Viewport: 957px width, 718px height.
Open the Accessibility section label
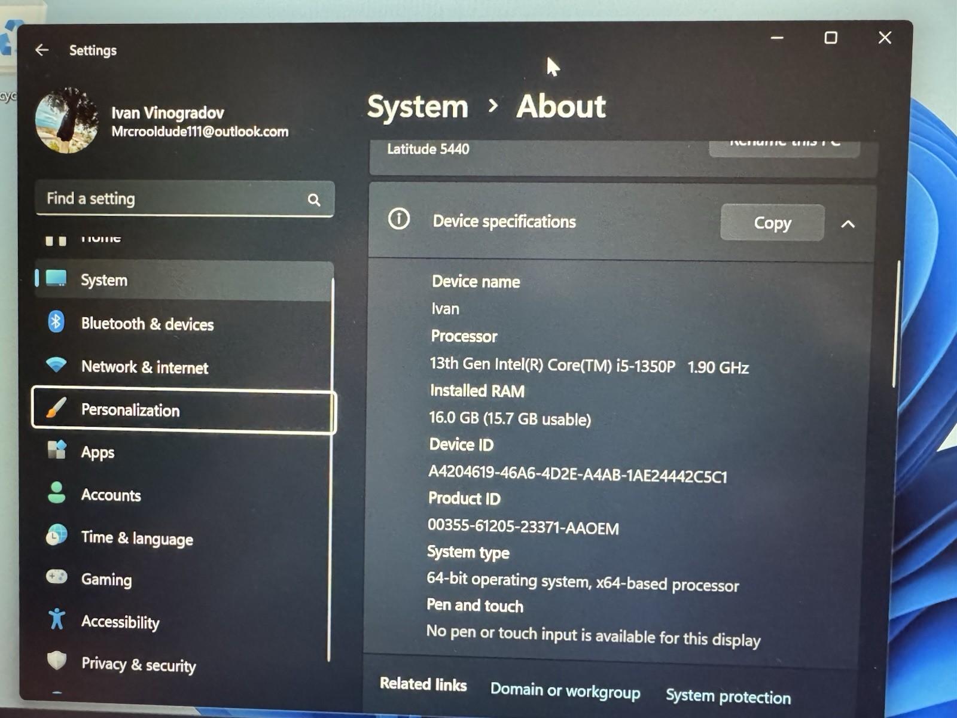click(x=120, y=622)
